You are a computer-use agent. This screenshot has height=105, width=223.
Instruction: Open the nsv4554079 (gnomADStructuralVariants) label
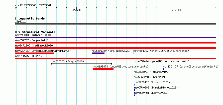191,66
